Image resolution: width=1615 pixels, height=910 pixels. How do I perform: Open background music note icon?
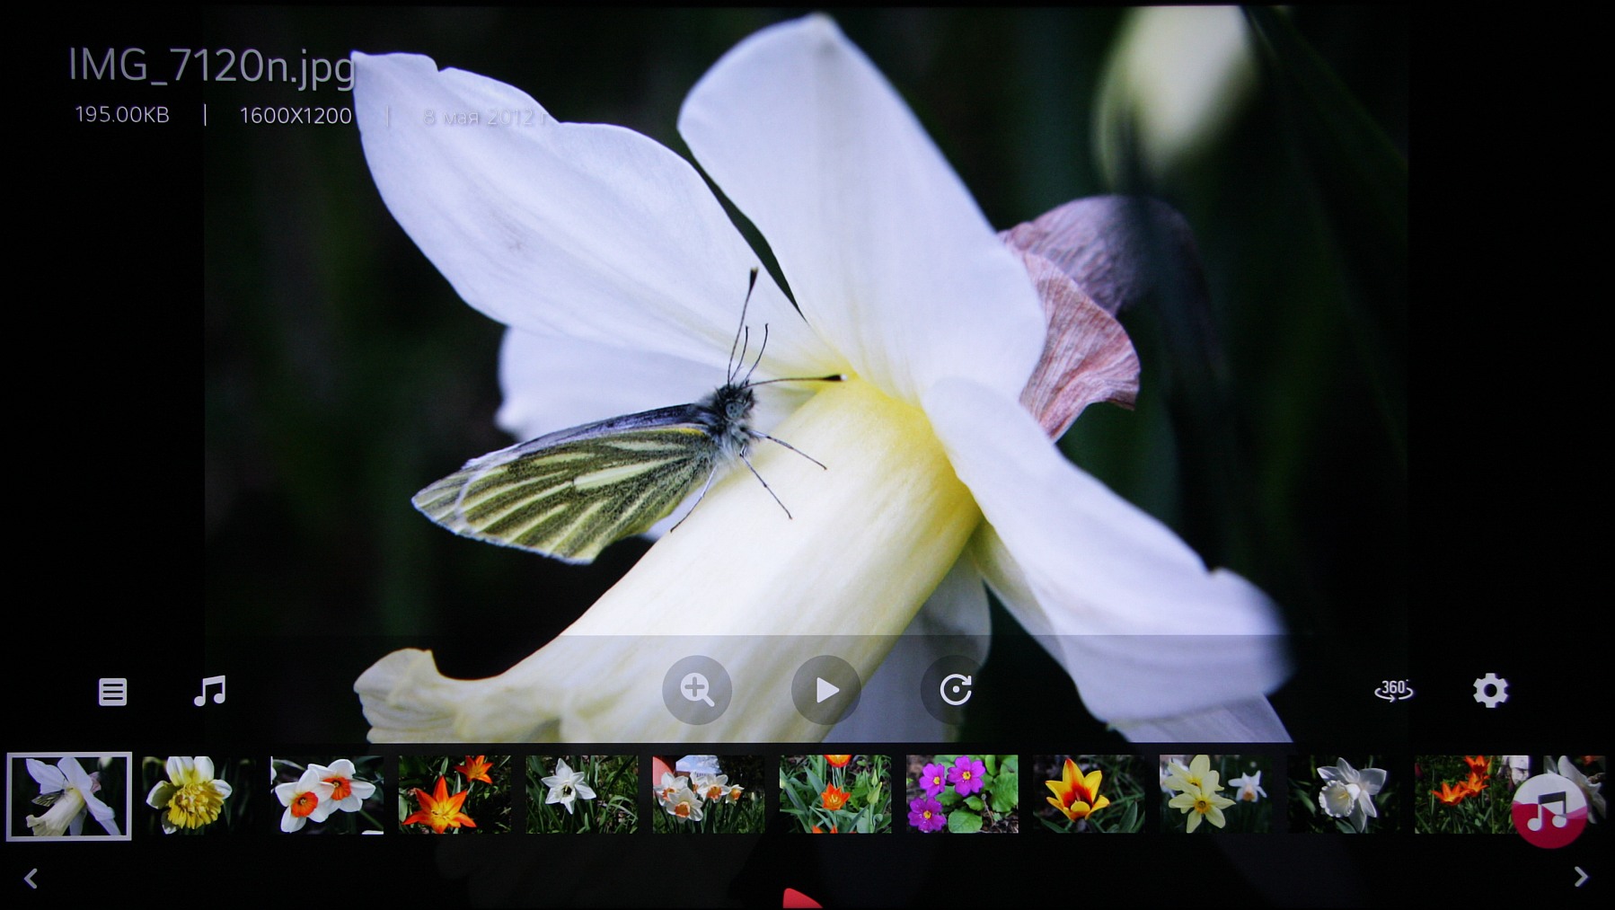click(x=209, y=691)
